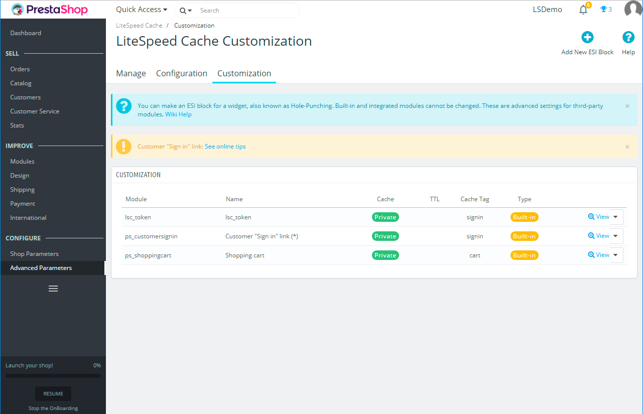This screenshot has height=414, width=643.
Task: Click the PrestaShop logo
Action: [49, 10]
